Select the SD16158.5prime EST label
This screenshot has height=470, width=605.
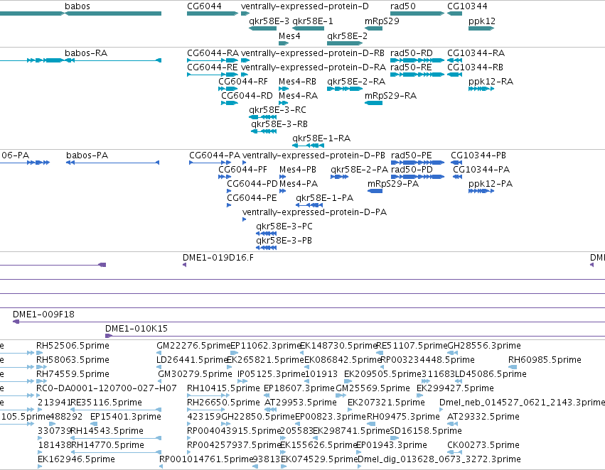426,431
